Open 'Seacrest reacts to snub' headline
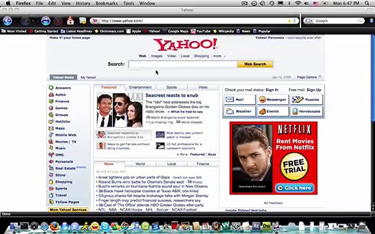Viewport: 375px width, 234px height. [x=172, y=95]
